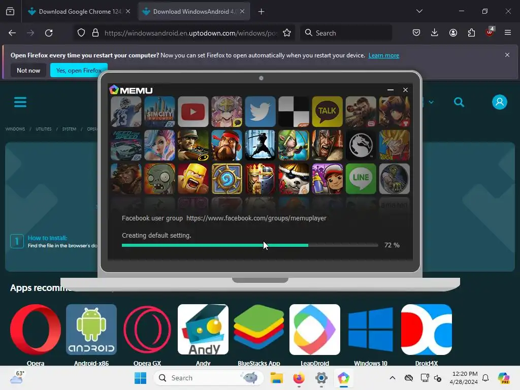Screen dimensions: 520x390
Task: Click the WINDOWS breadcrumb link
Action: pyautogui.click(x=15, y=129)
